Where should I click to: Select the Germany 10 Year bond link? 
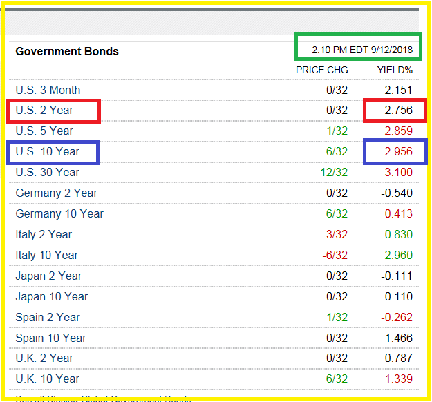[x=59, y=213]
